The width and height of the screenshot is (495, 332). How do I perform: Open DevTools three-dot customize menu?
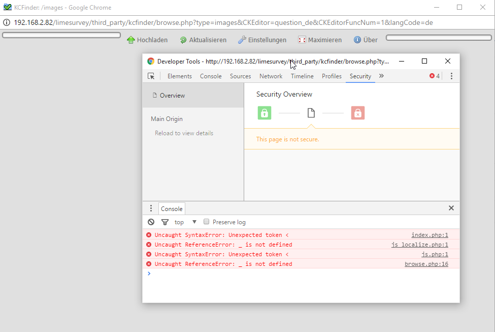click(x=451, y=76)
